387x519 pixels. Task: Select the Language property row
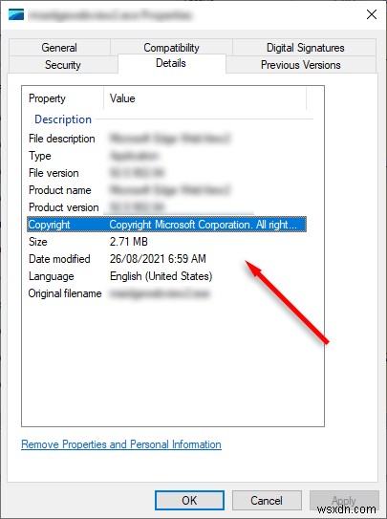click(166, 276)
